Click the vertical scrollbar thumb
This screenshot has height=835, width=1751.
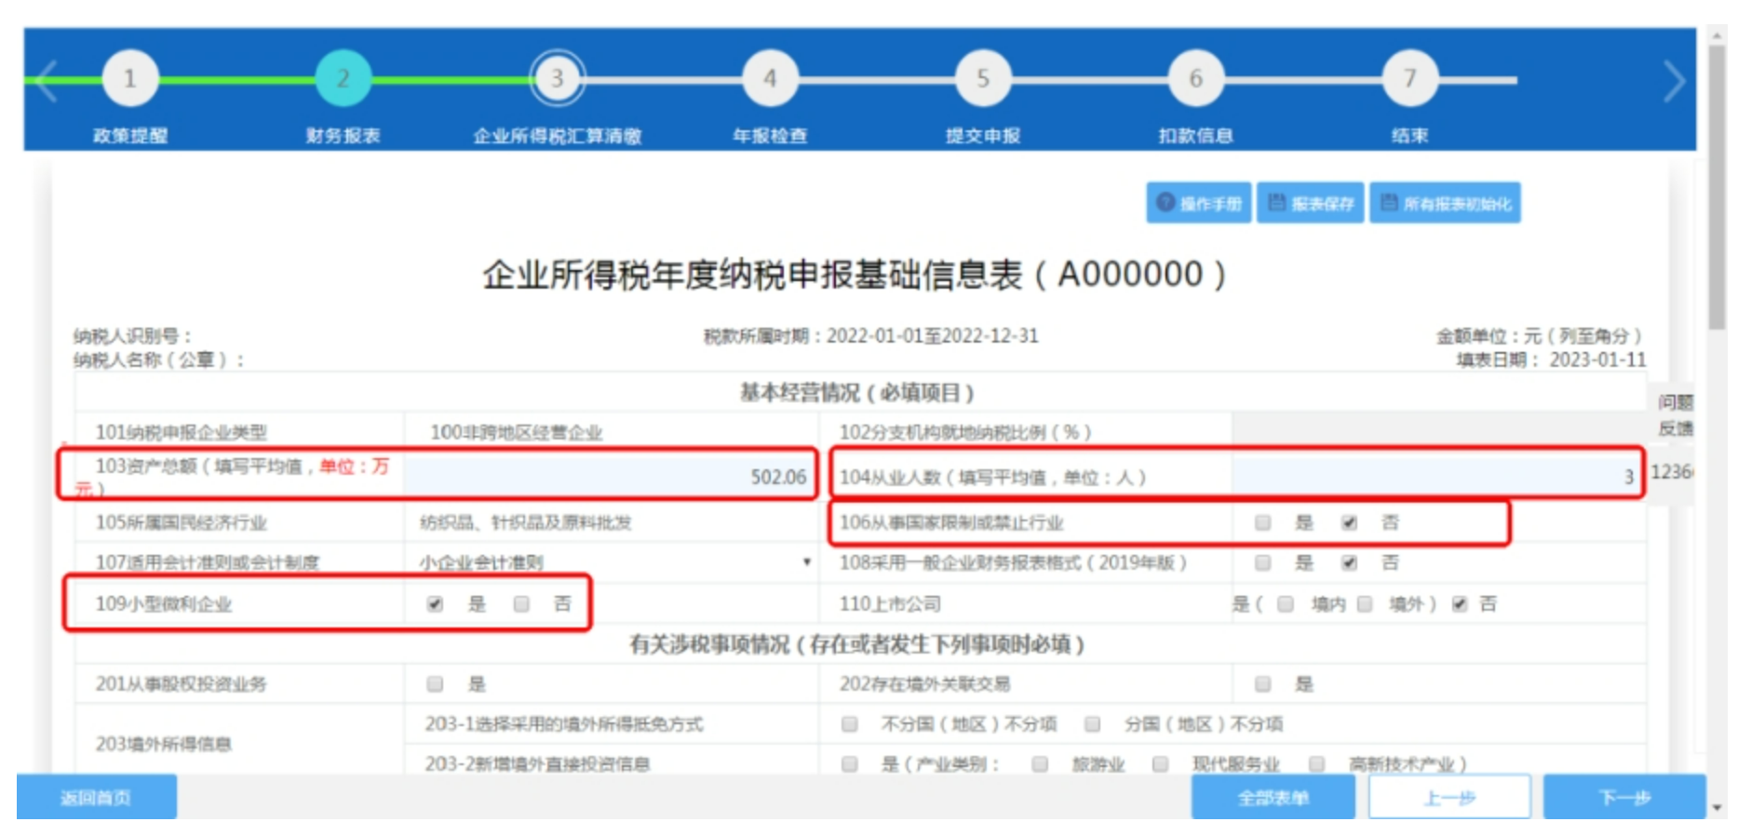(x=1717, y=186)
